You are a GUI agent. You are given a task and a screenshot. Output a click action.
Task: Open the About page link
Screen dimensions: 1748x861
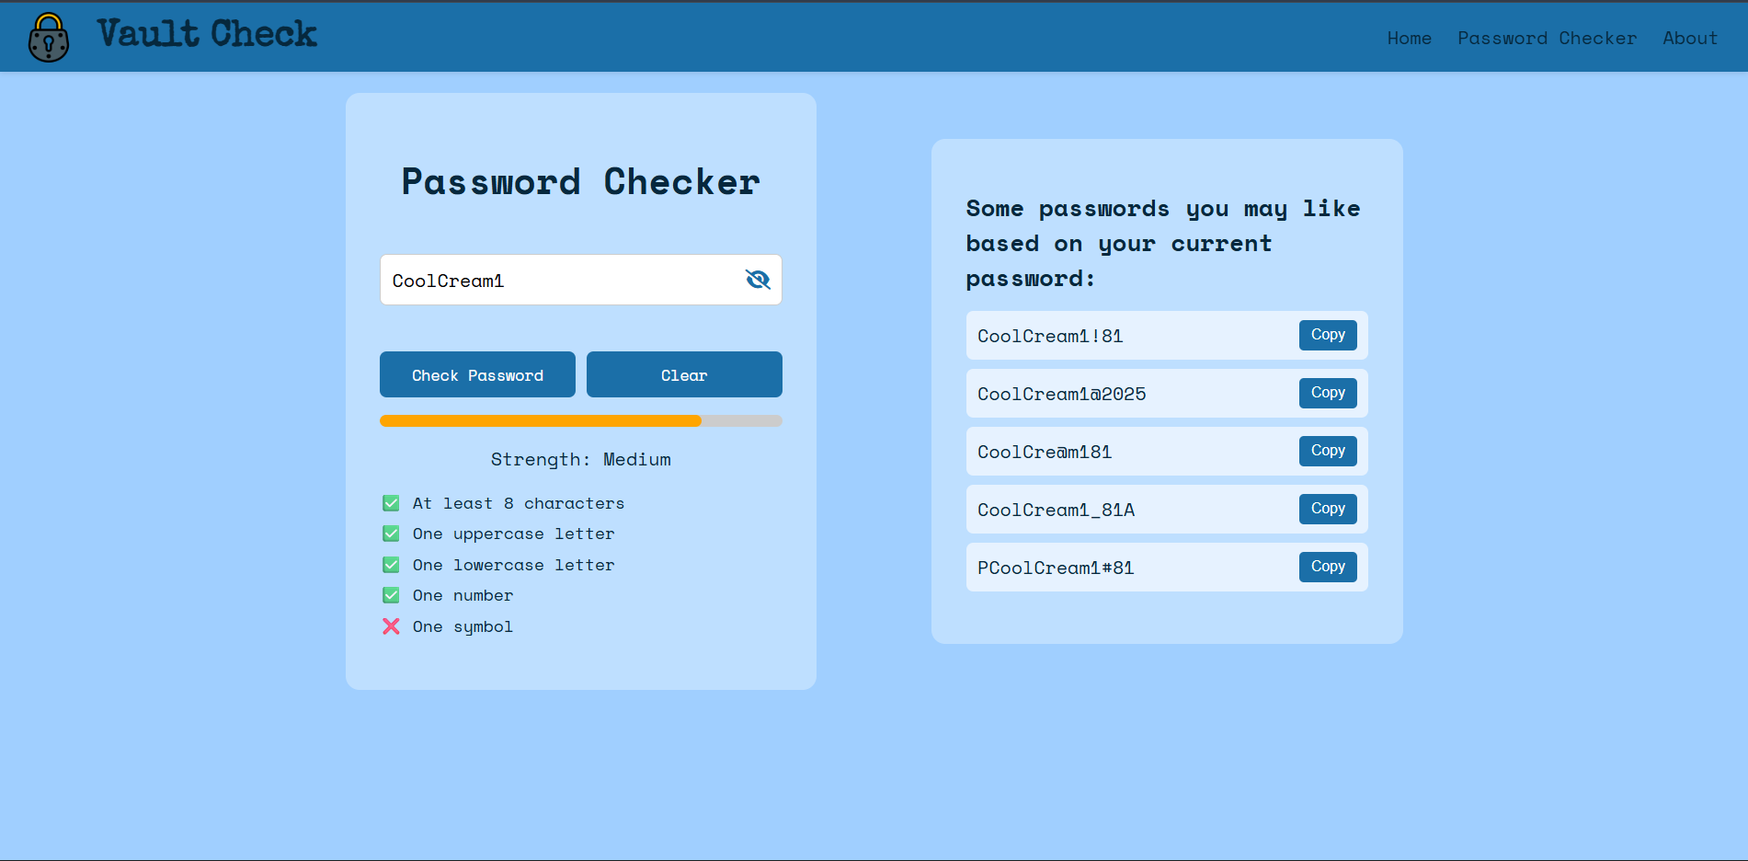[x=1689, y=38]
